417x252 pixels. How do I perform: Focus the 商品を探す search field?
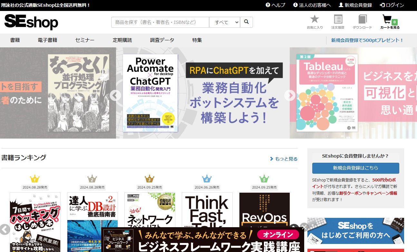160,22
